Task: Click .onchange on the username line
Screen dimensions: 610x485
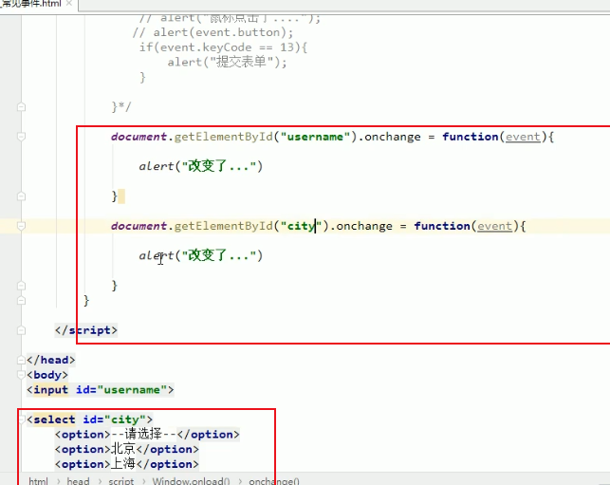Action: [389, 137]
